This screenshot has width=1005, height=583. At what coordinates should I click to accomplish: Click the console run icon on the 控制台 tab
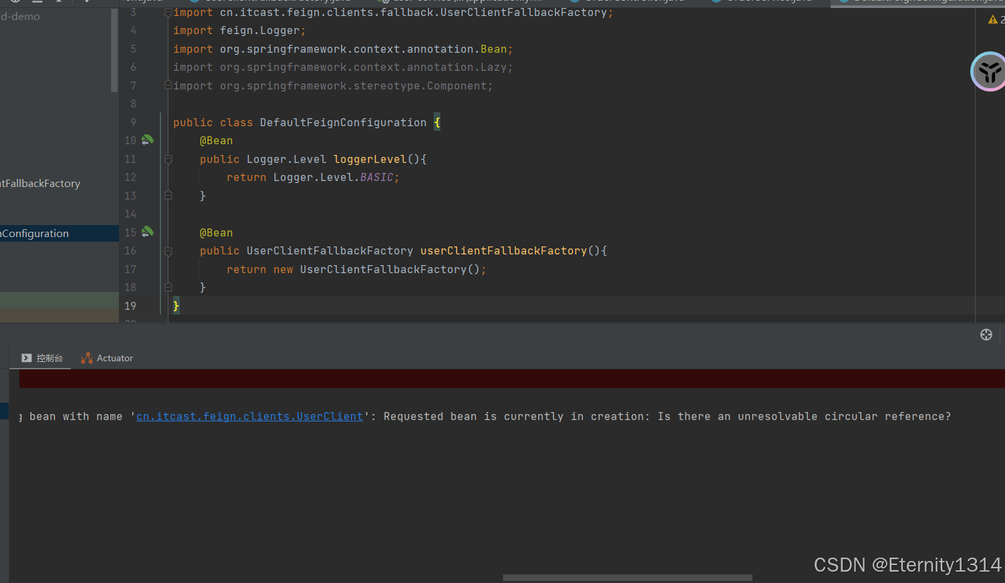click(26, 358)
